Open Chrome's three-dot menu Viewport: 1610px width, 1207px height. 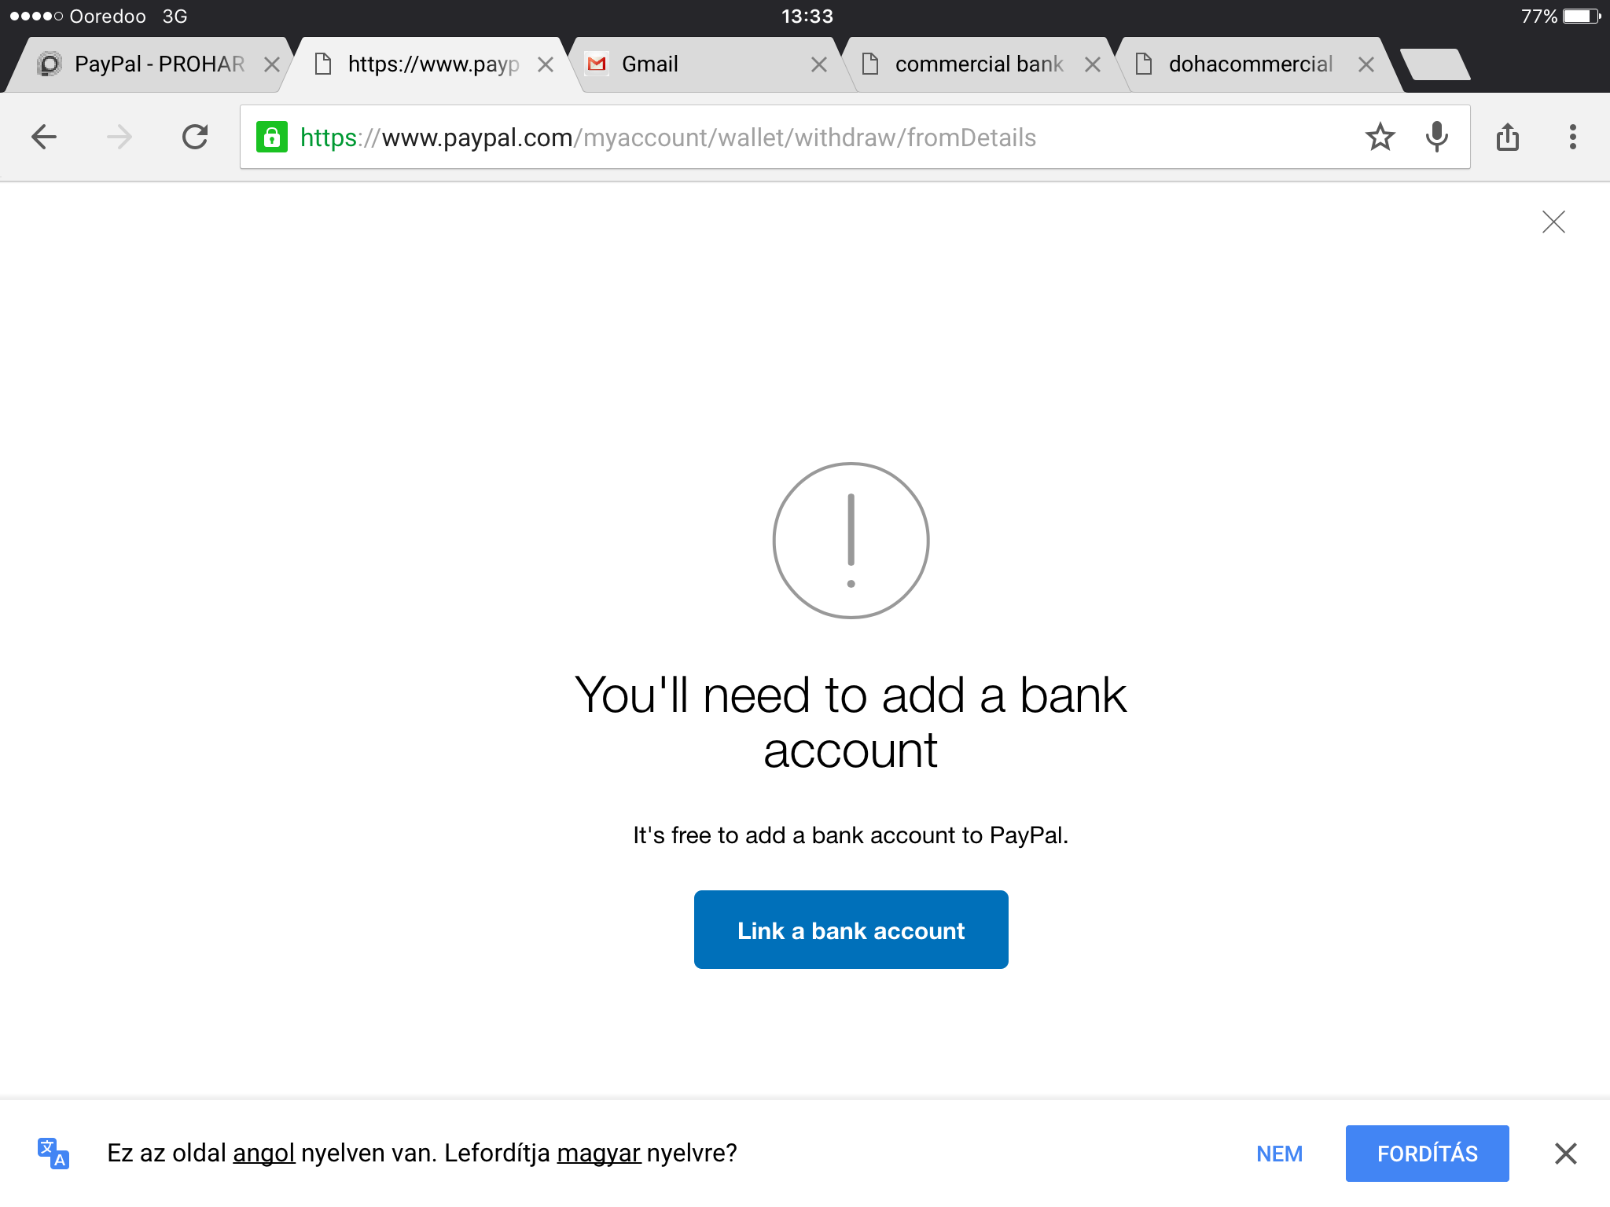click(1572, 138)
